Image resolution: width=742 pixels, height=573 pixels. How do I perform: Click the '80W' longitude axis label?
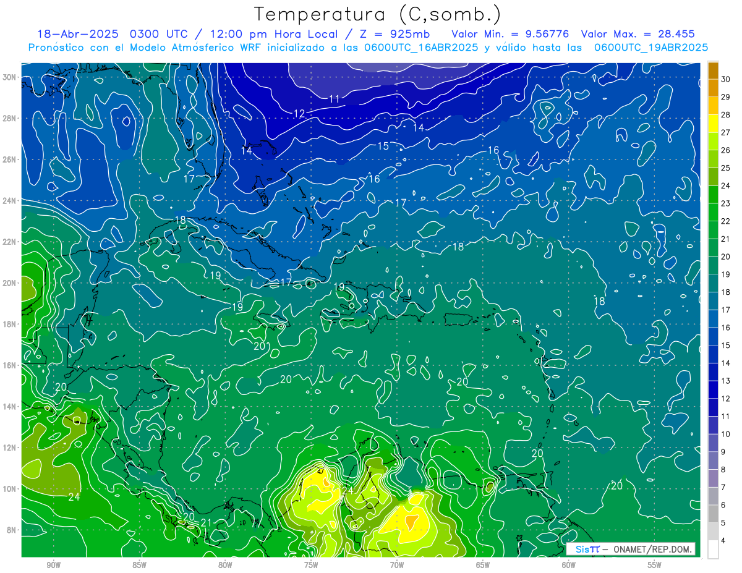225,565
